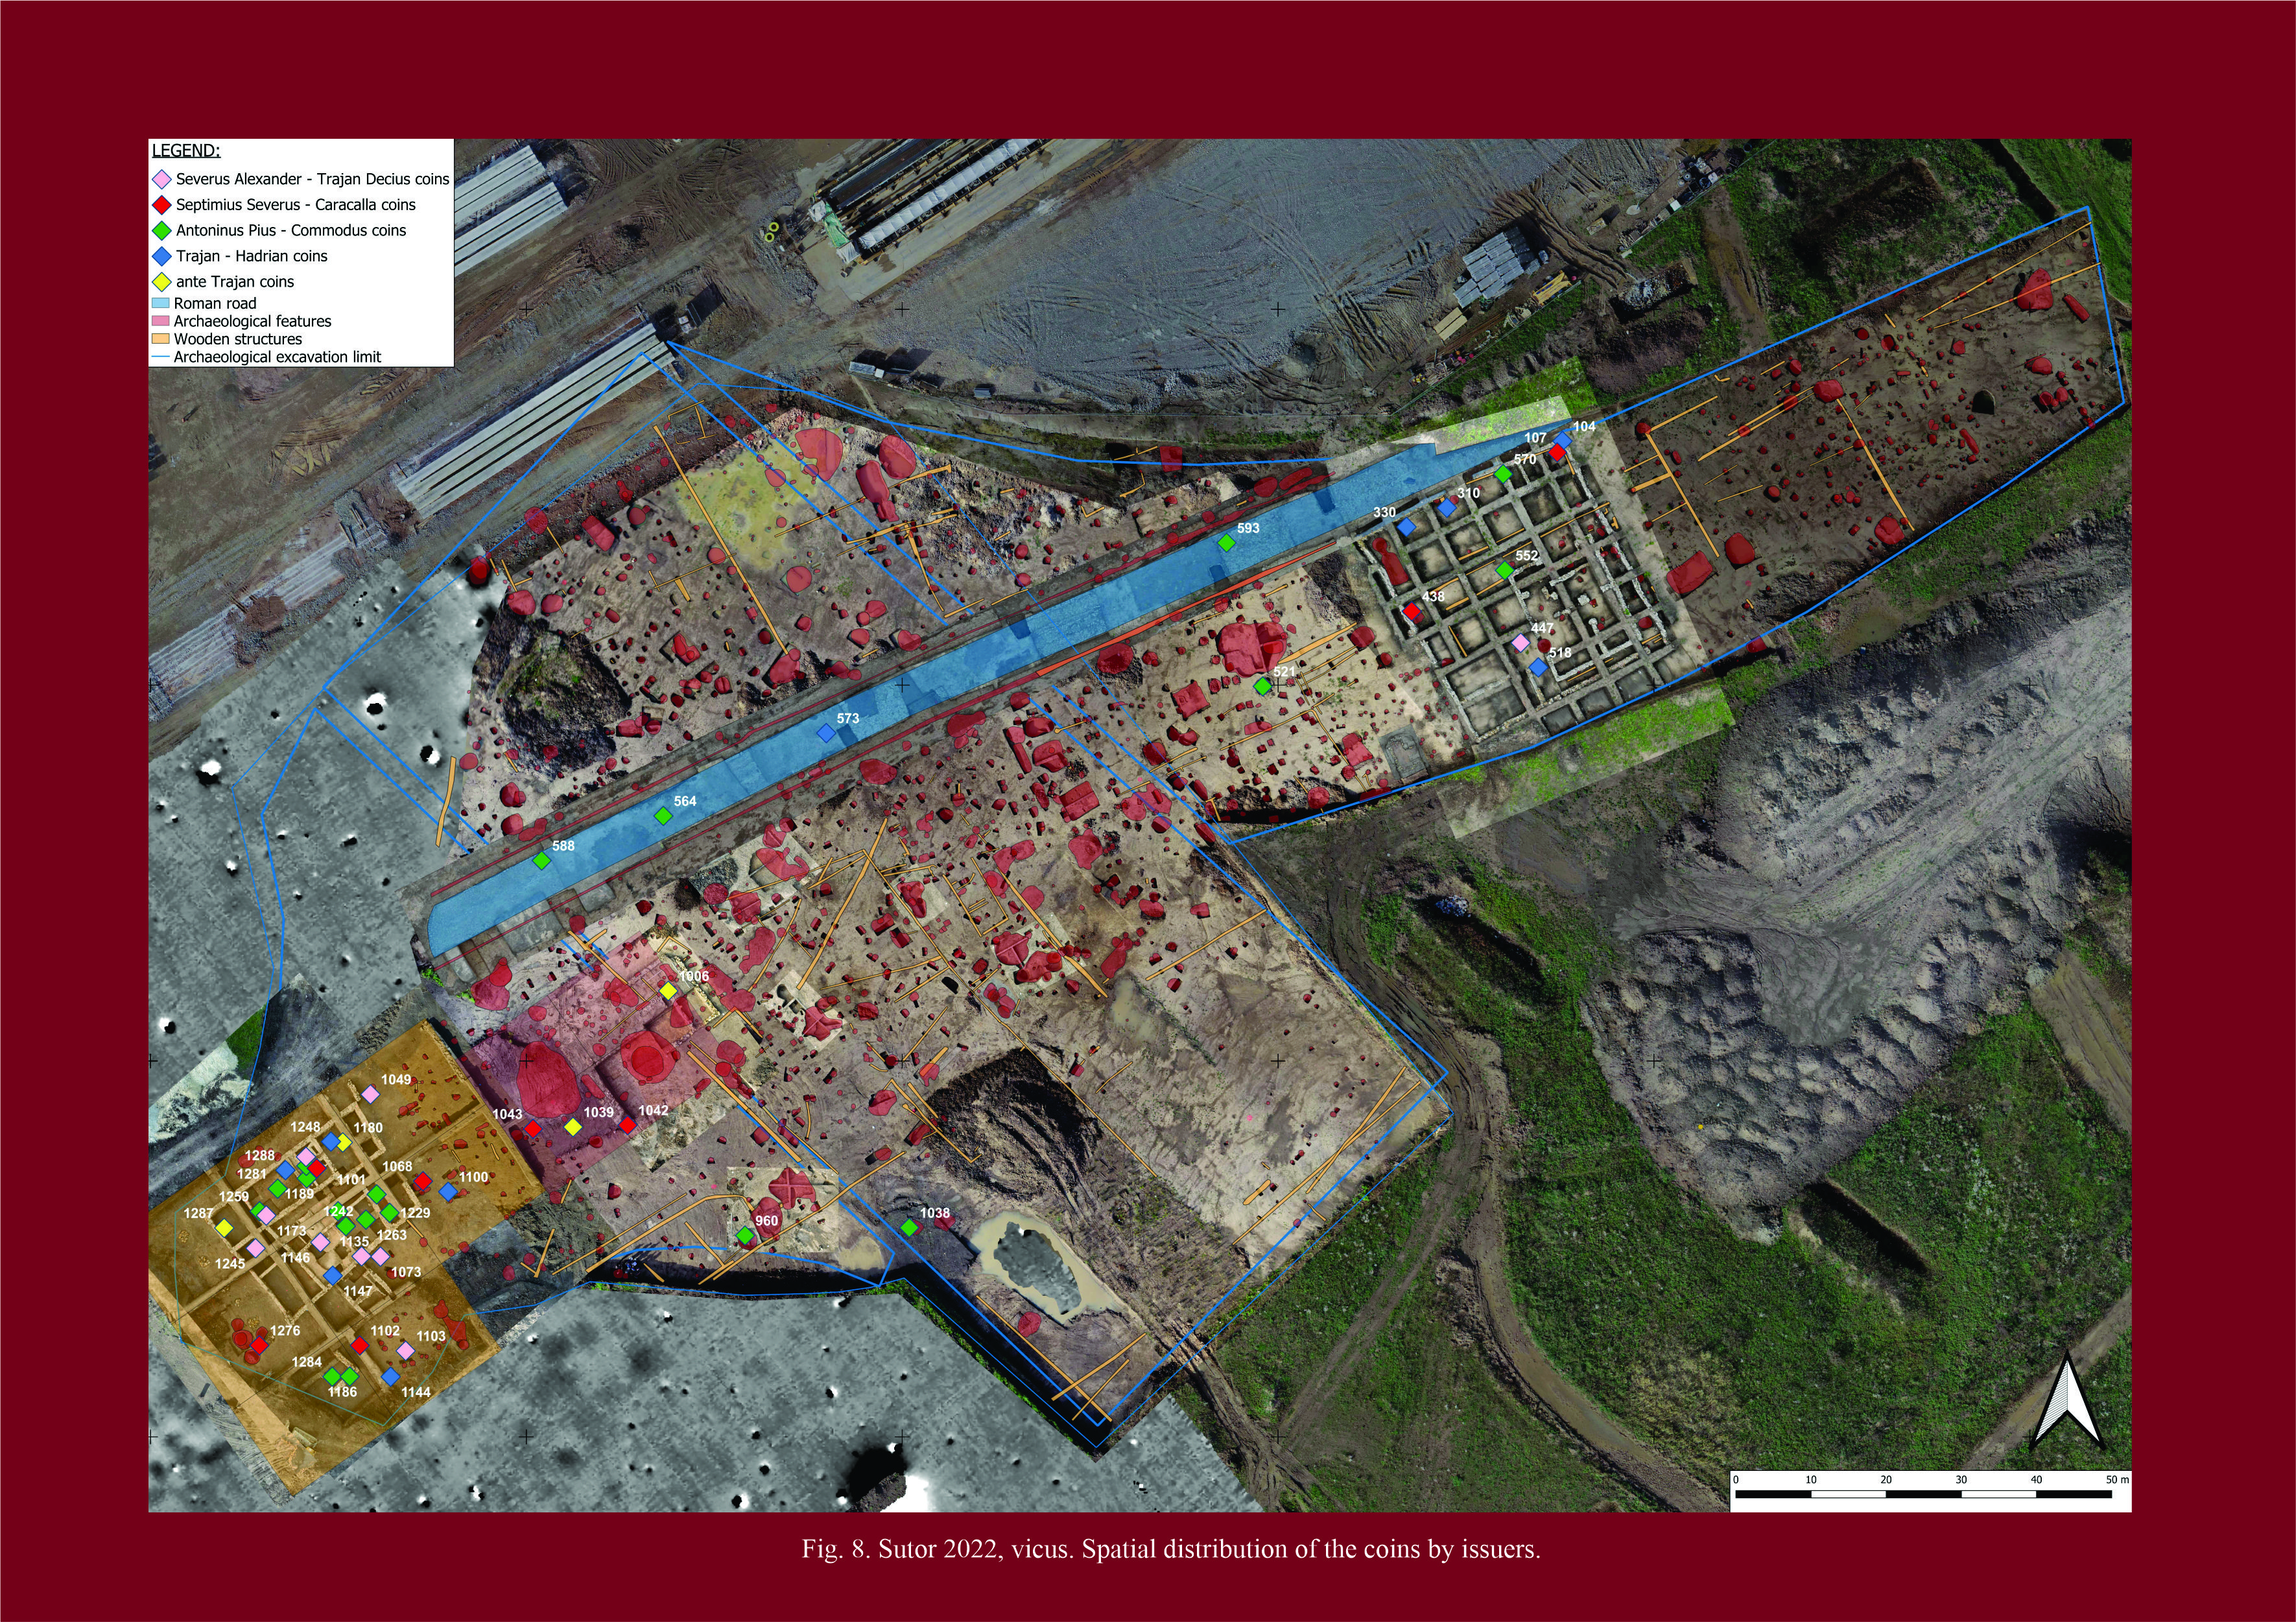This screenshot has height=1622, width=2296.
Task: Select the yellow coin marker labeled 1006
Action: (668, 991)
